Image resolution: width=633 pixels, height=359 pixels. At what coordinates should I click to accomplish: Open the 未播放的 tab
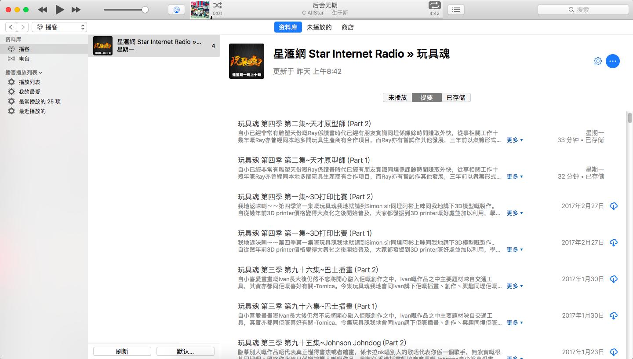click(319, 27)
